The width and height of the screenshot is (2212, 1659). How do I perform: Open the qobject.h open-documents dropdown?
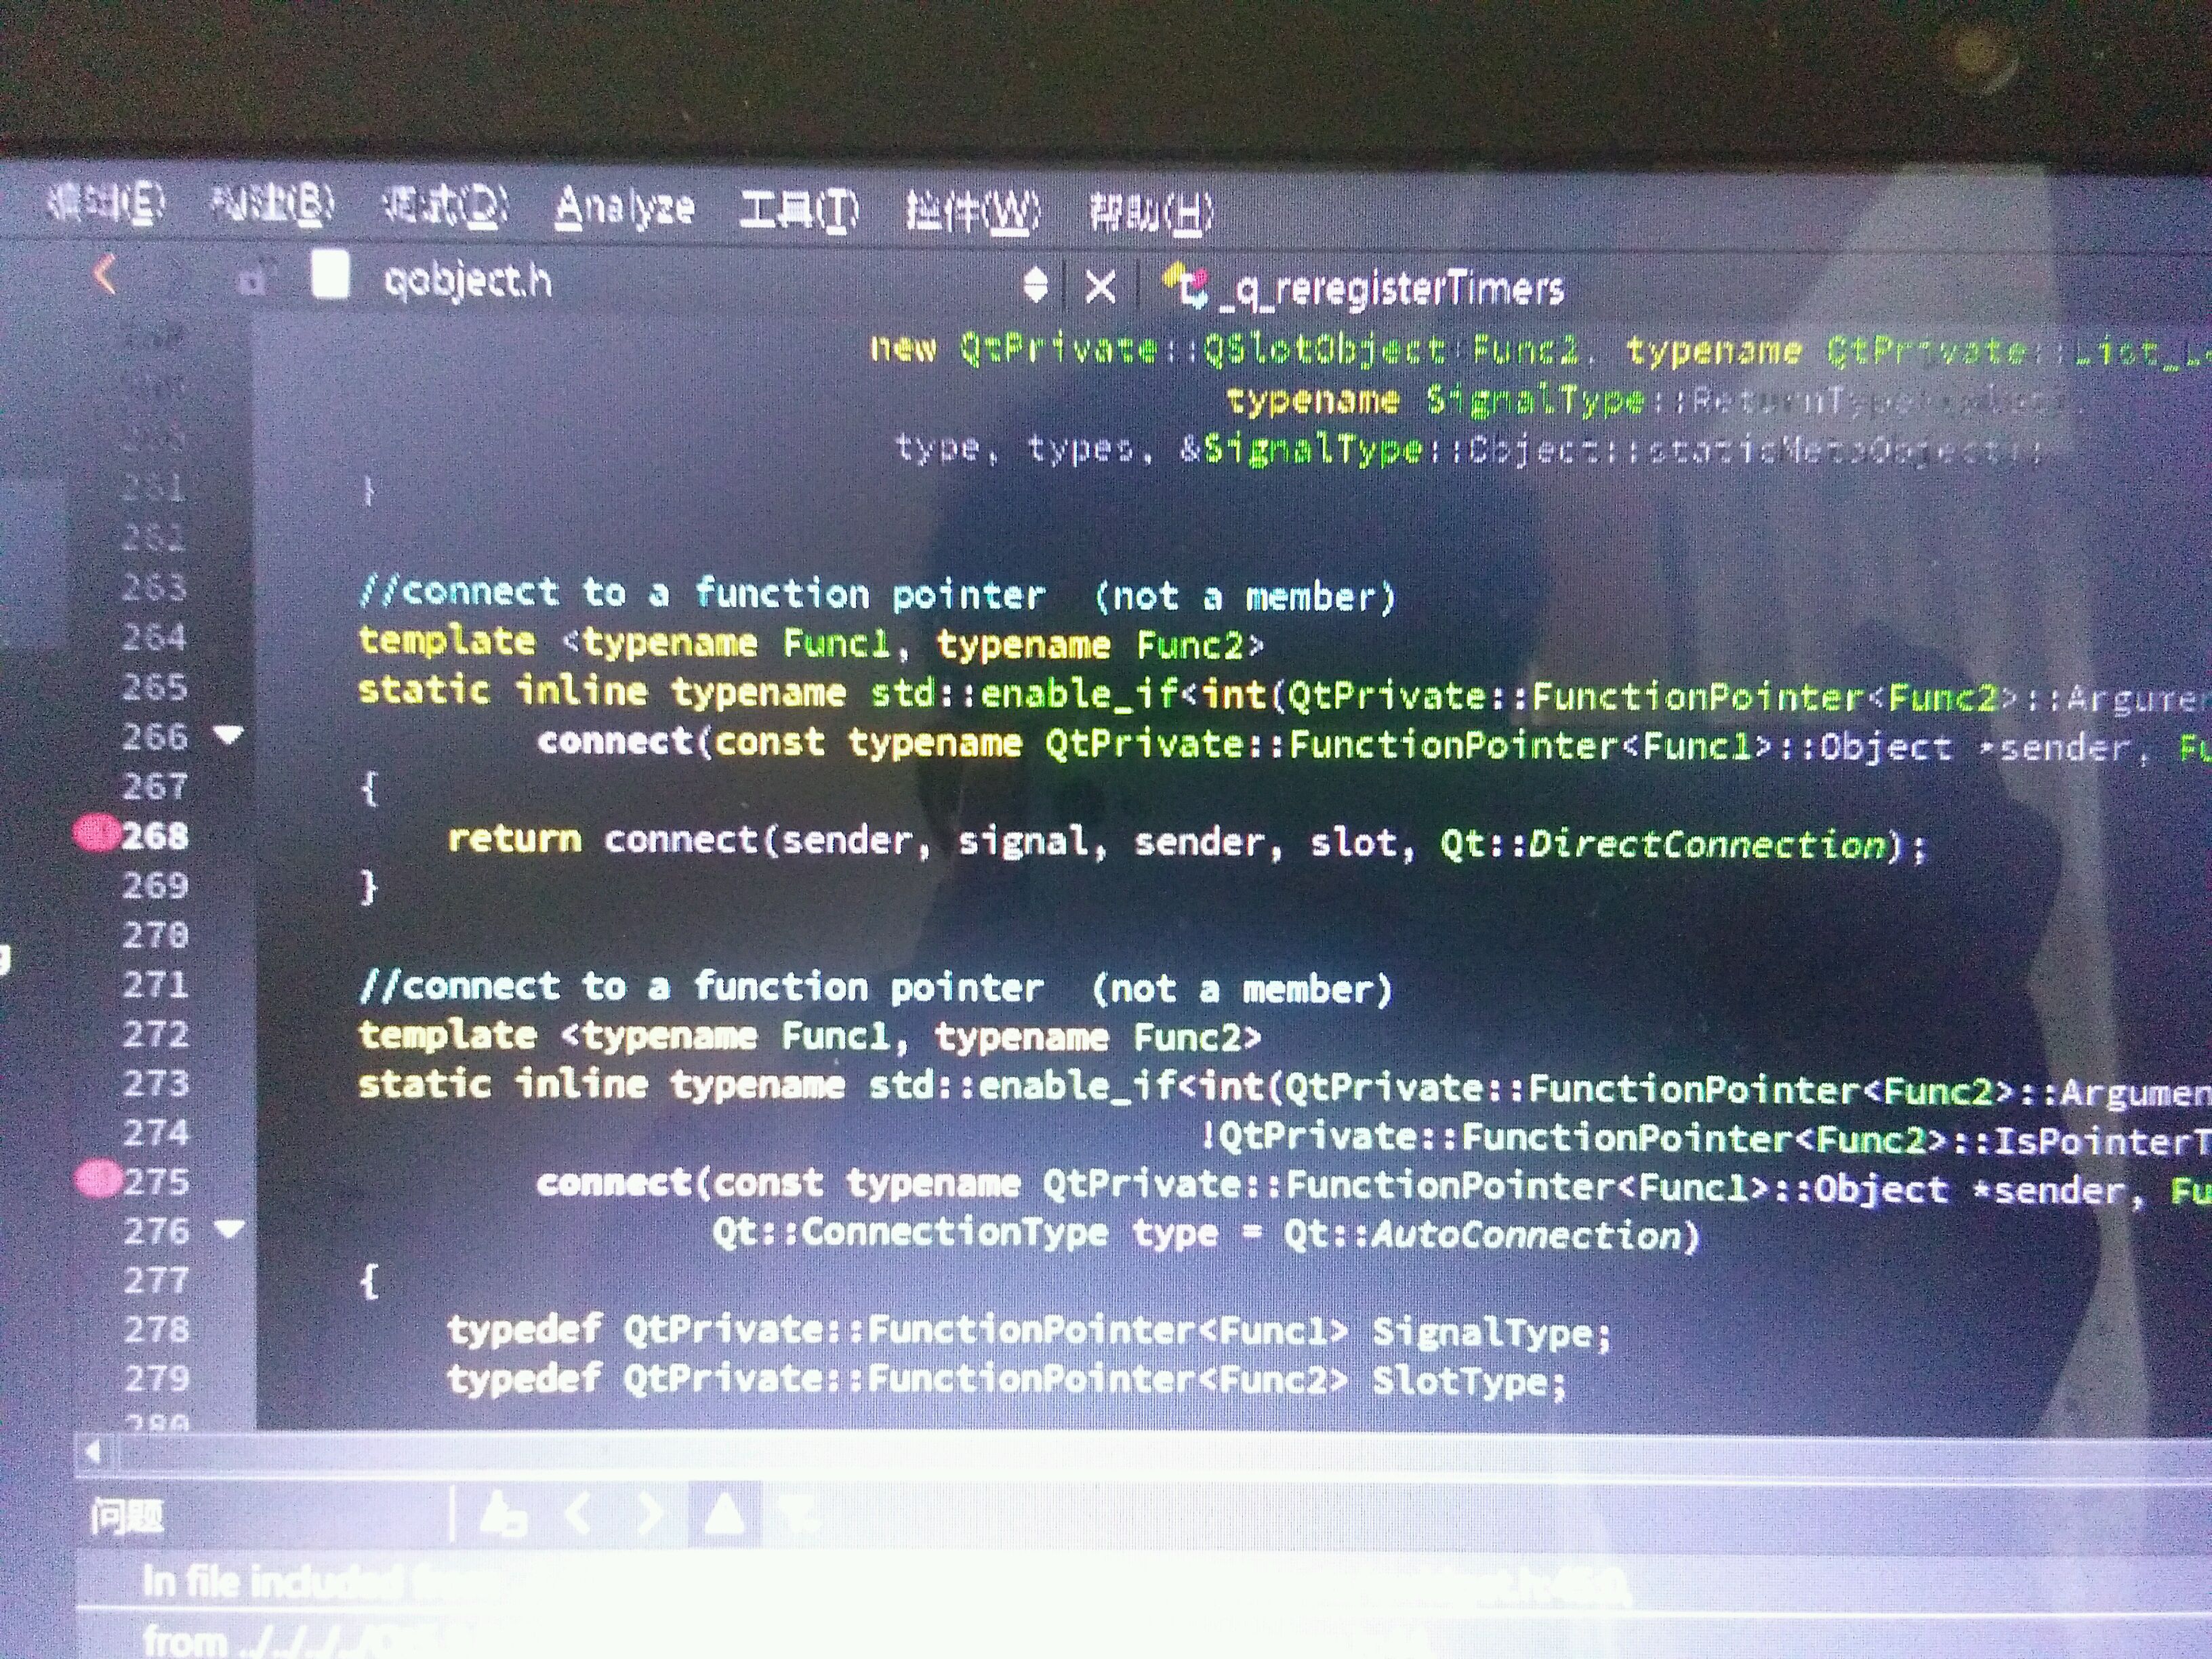[1036, 285]
